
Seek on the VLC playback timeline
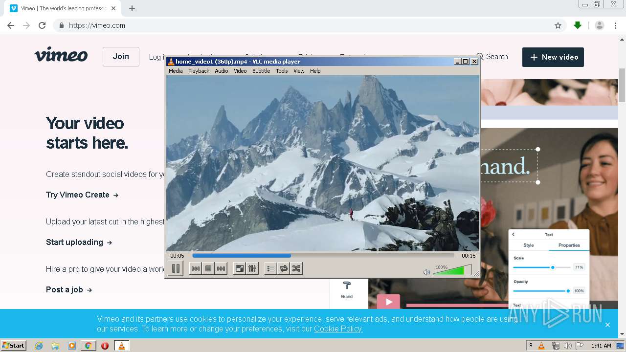click(323, 256)
